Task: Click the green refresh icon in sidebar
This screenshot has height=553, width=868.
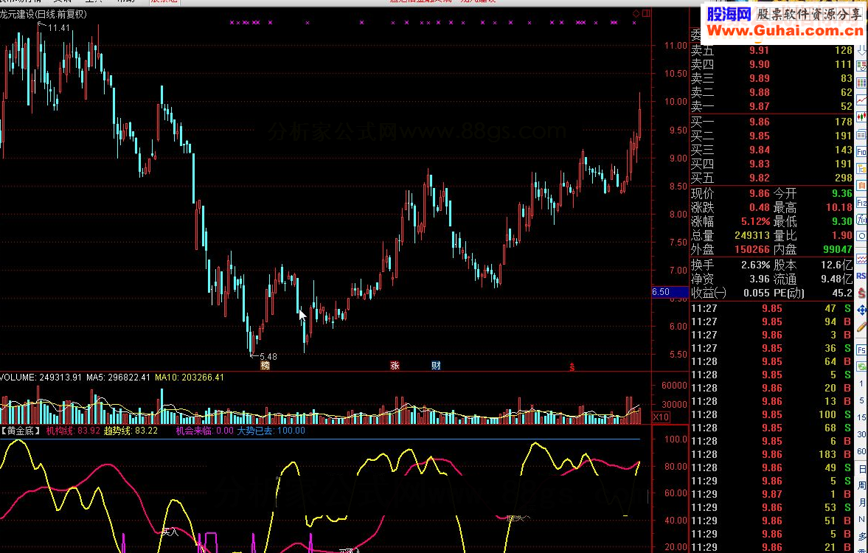Action: [x=861, y=366]
